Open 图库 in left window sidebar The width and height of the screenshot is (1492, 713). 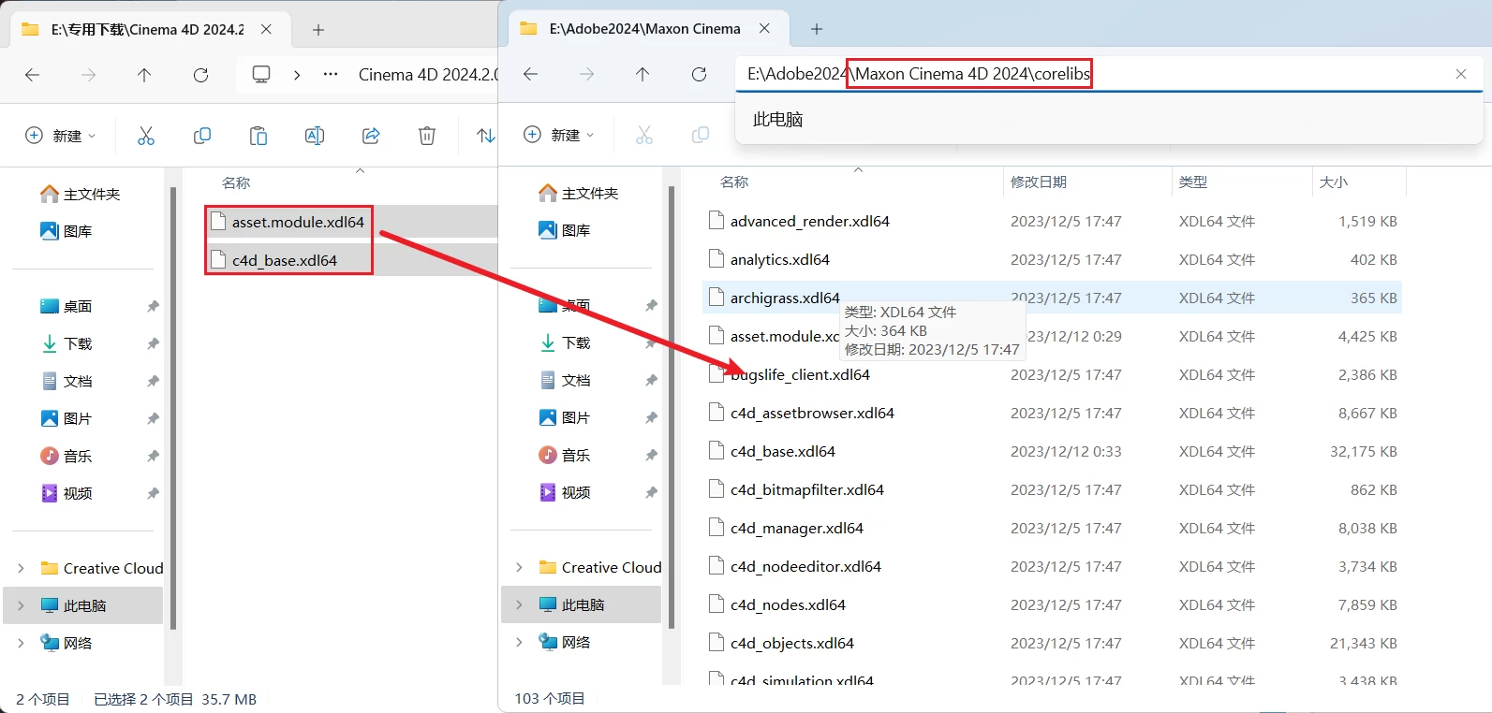[66, 231]
